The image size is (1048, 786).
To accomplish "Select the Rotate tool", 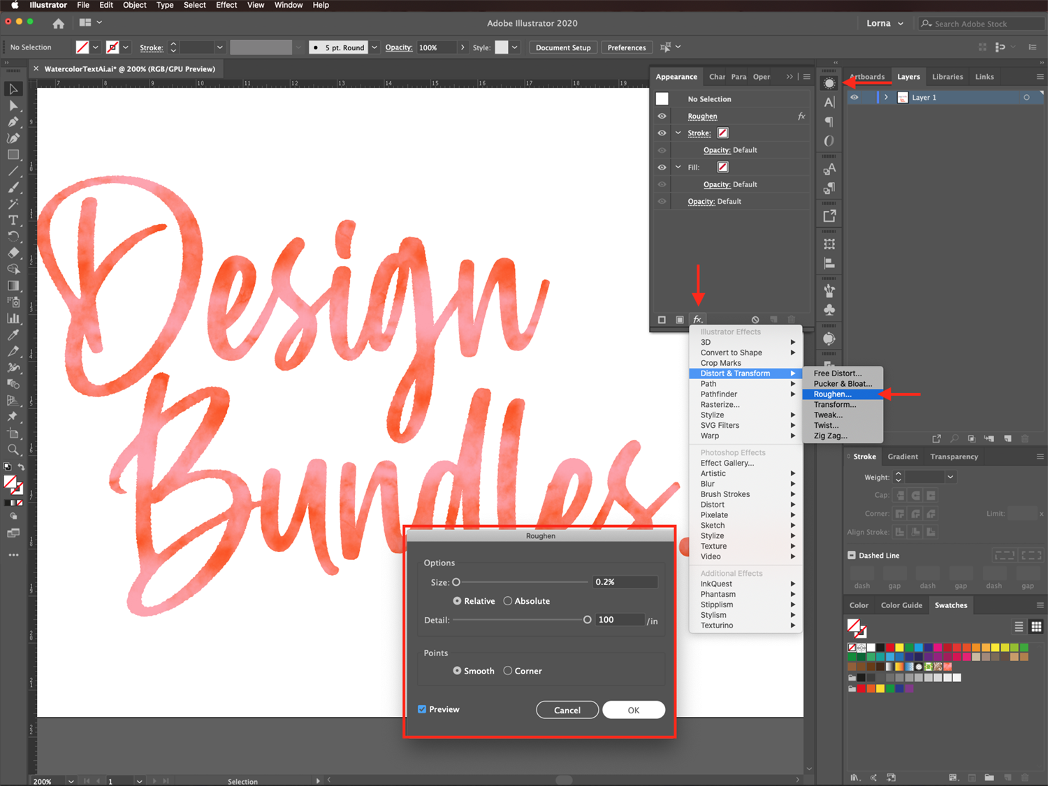I will coord(13,237).
